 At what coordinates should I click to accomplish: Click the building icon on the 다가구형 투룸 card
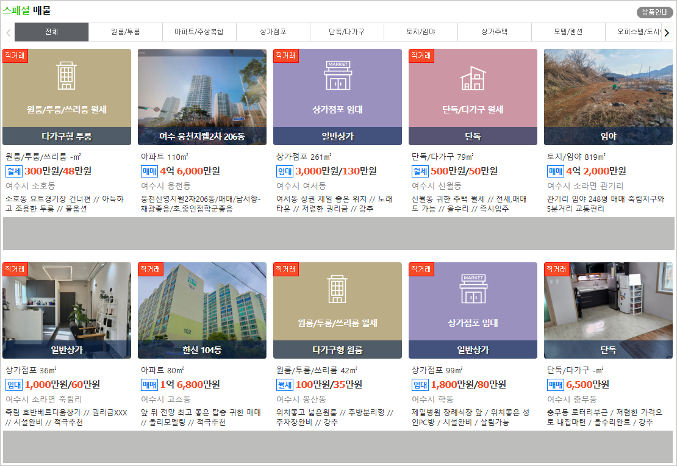pyautogui.click(x=67, y=76)
